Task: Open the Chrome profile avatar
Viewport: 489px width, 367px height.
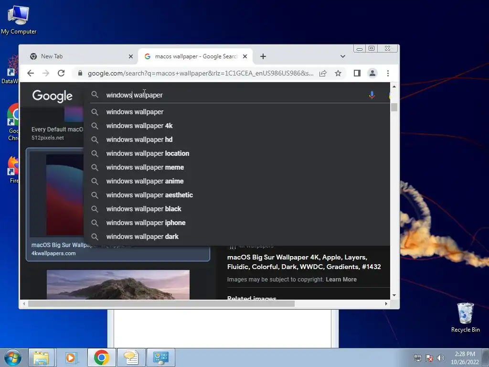Action: coord(372,73)
